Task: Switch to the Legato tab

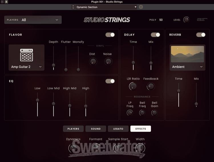Action: (x=118, y=129)
